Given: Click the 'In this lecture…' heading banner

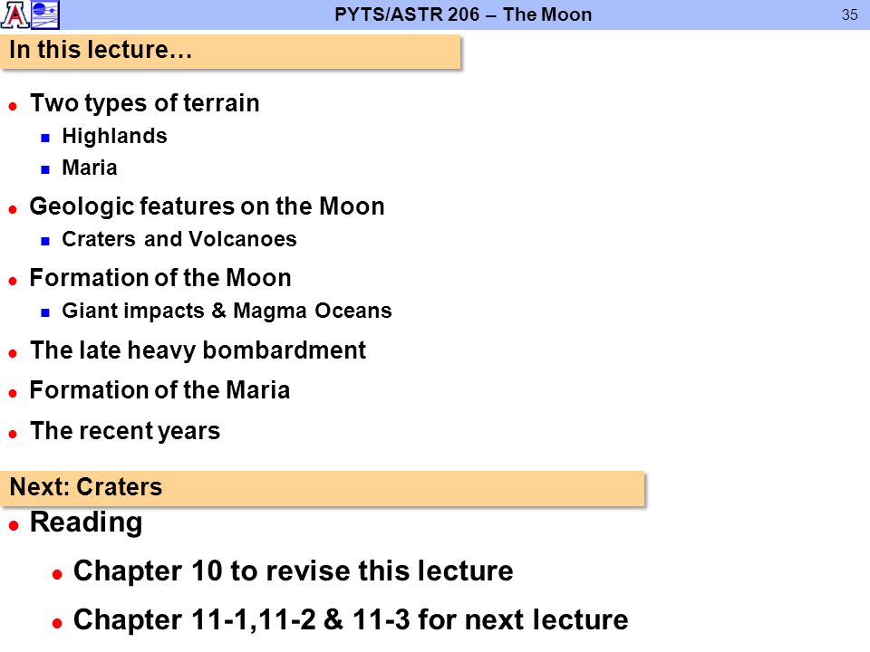Looking at the screenshot, I should 231,52.
